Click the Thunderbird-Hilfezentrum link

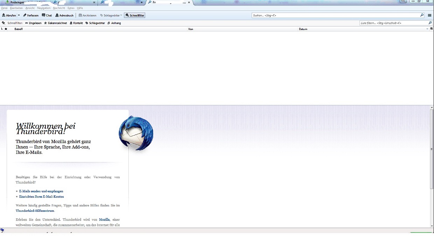tap(35, 211)
